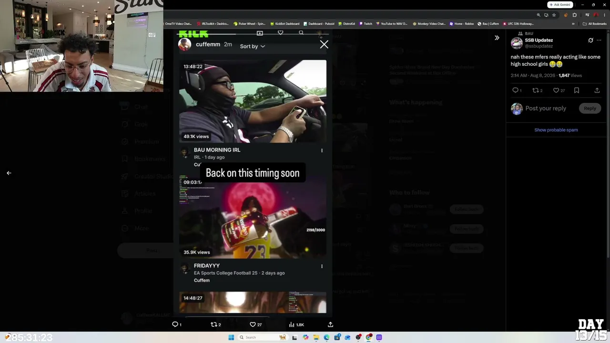This screenshot has height=343, width=610.
Task: Open the Dashboard - Pulsoid bookmark
Action: 319,23
